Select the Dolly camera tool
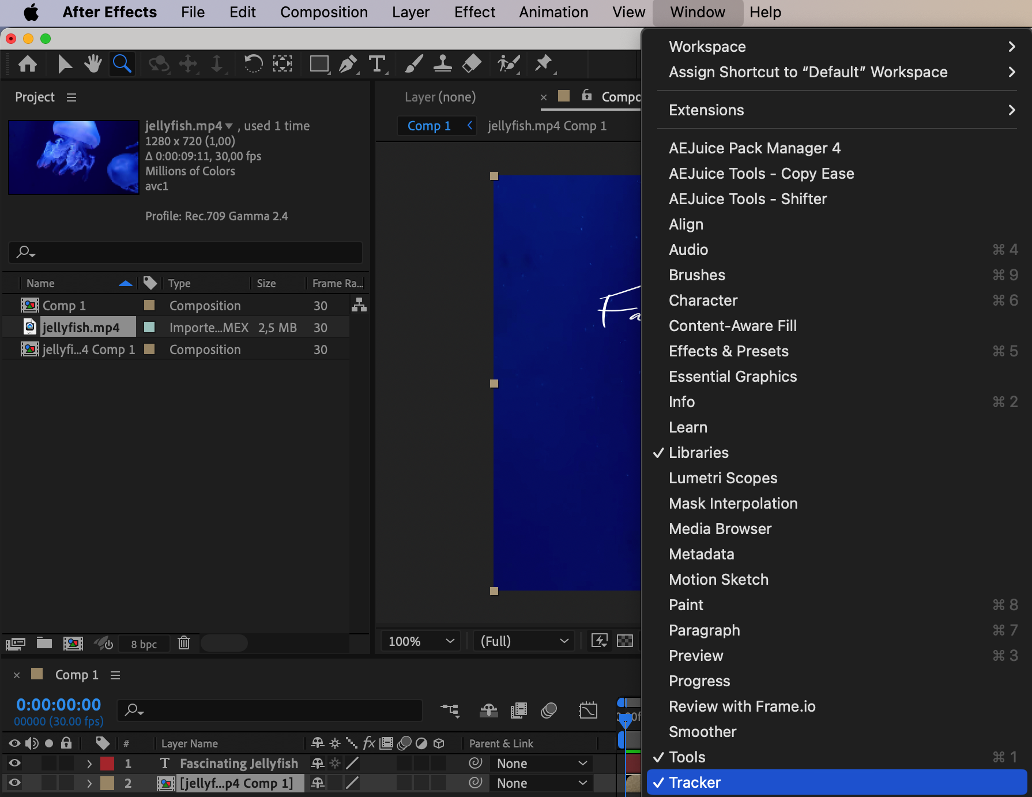Image resolution: width=1032 pixels, height=797 pixels. tap(217, 64)
